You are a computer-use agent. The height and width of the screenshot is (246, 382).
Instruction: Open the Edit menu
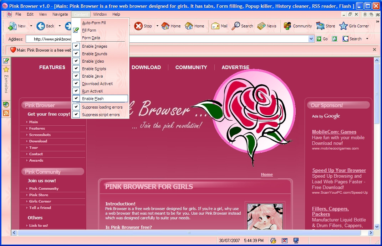(x=30, y=14)
